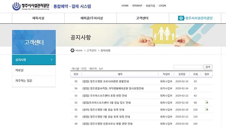Click the 조회 column header
226x127 pixels.
click(195, 74)
